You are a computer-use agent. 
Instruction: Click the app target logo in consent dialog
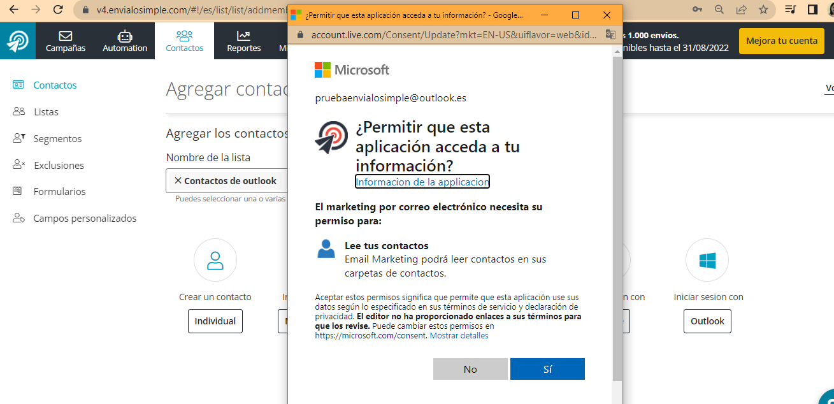click(x=331, y=137)
